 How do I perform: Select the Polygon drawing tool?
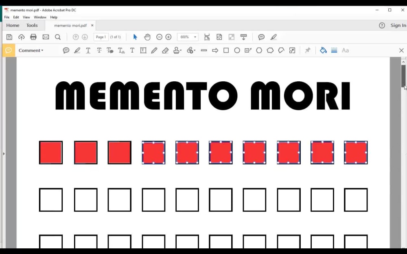(x=259, y=50)
